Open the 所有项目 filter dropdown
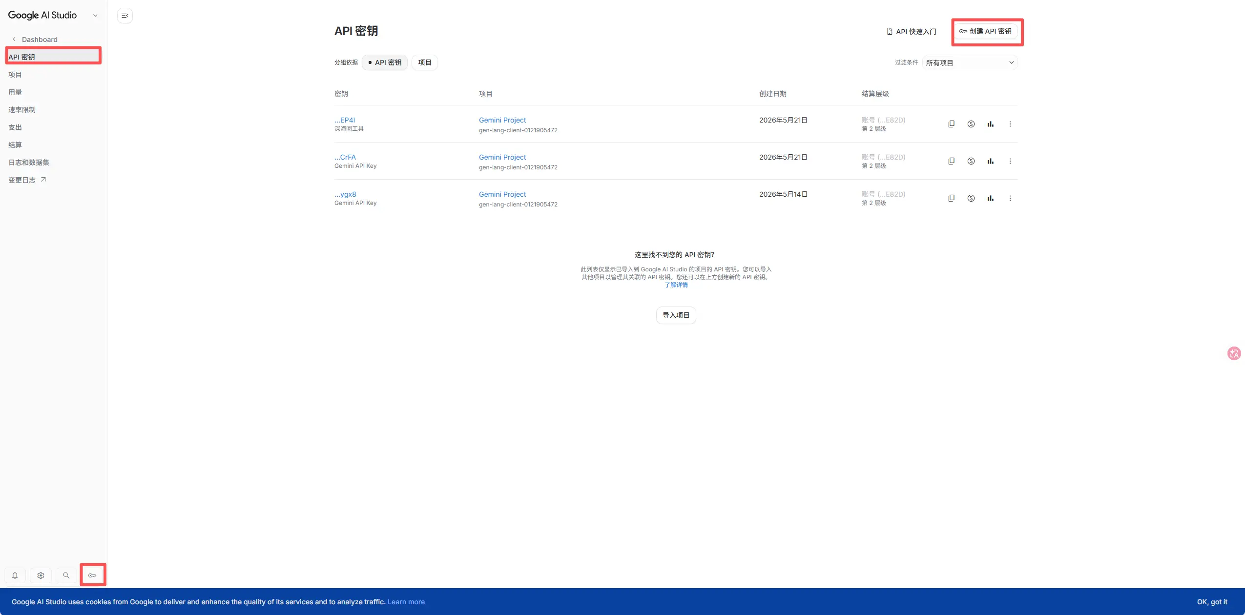1245x615 pixels. [970, 62]
